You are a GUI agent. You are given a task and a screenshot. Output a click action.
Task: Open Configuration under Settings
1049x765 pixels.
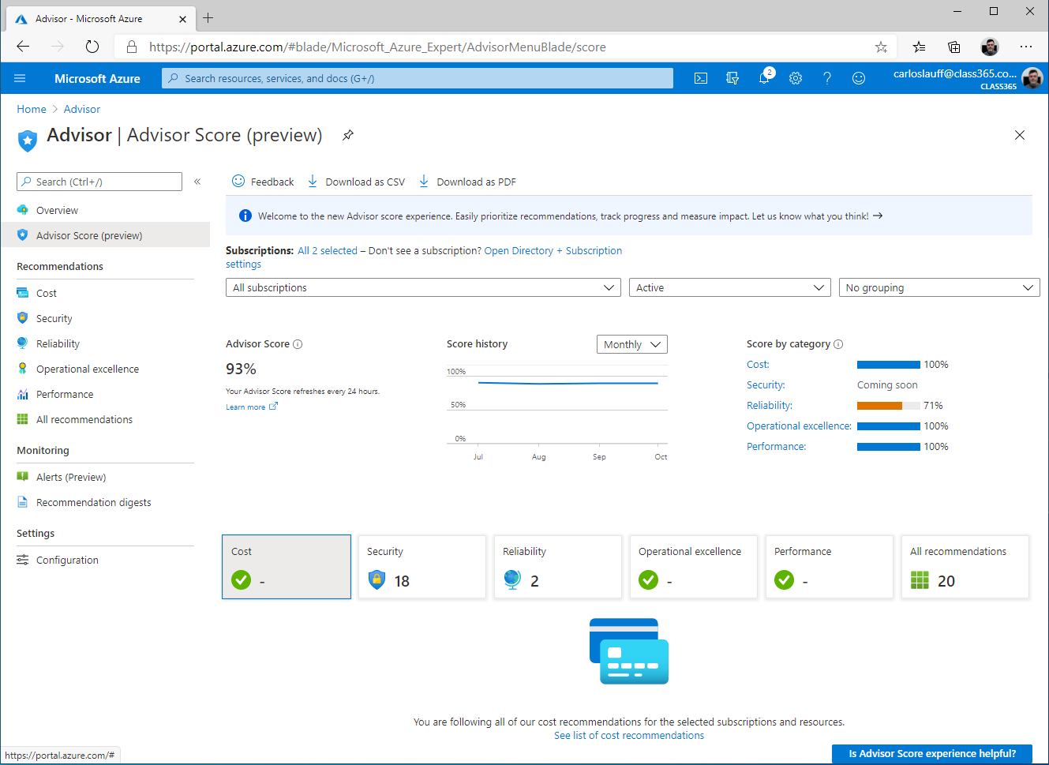(105, 560)
